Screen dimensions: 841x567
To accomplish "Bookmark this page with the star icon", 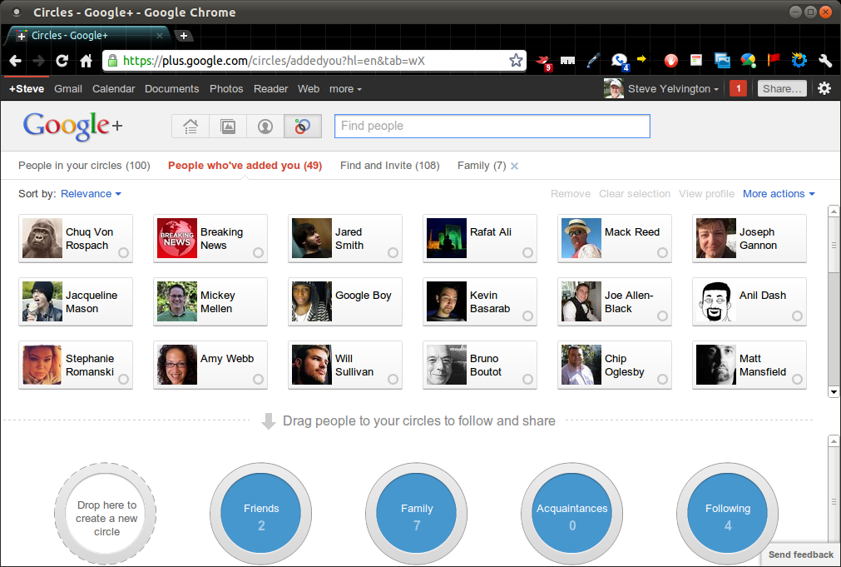I will click(x=516, y=60).
